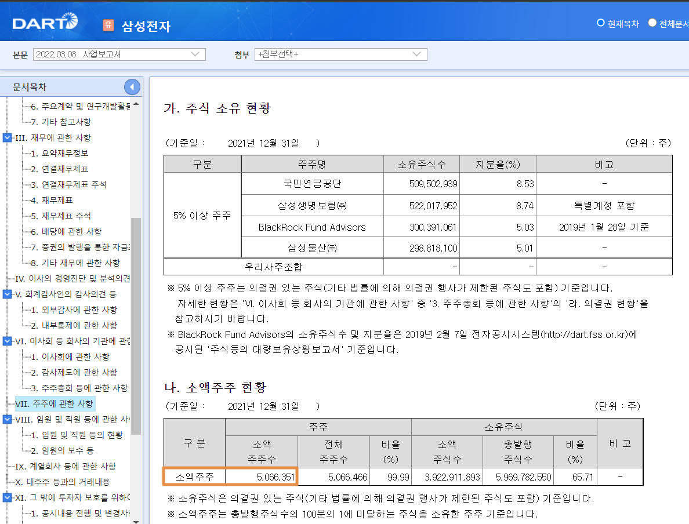Image resolution: width=689 pixels, height=524 pixels.
Task: Click the 삼성생명보험㈜ shareholder cell
Action: (x=313, y=206)
